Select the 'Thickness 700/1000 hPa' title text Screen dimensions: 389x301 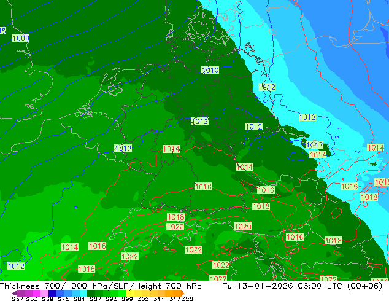click(52, 286)
